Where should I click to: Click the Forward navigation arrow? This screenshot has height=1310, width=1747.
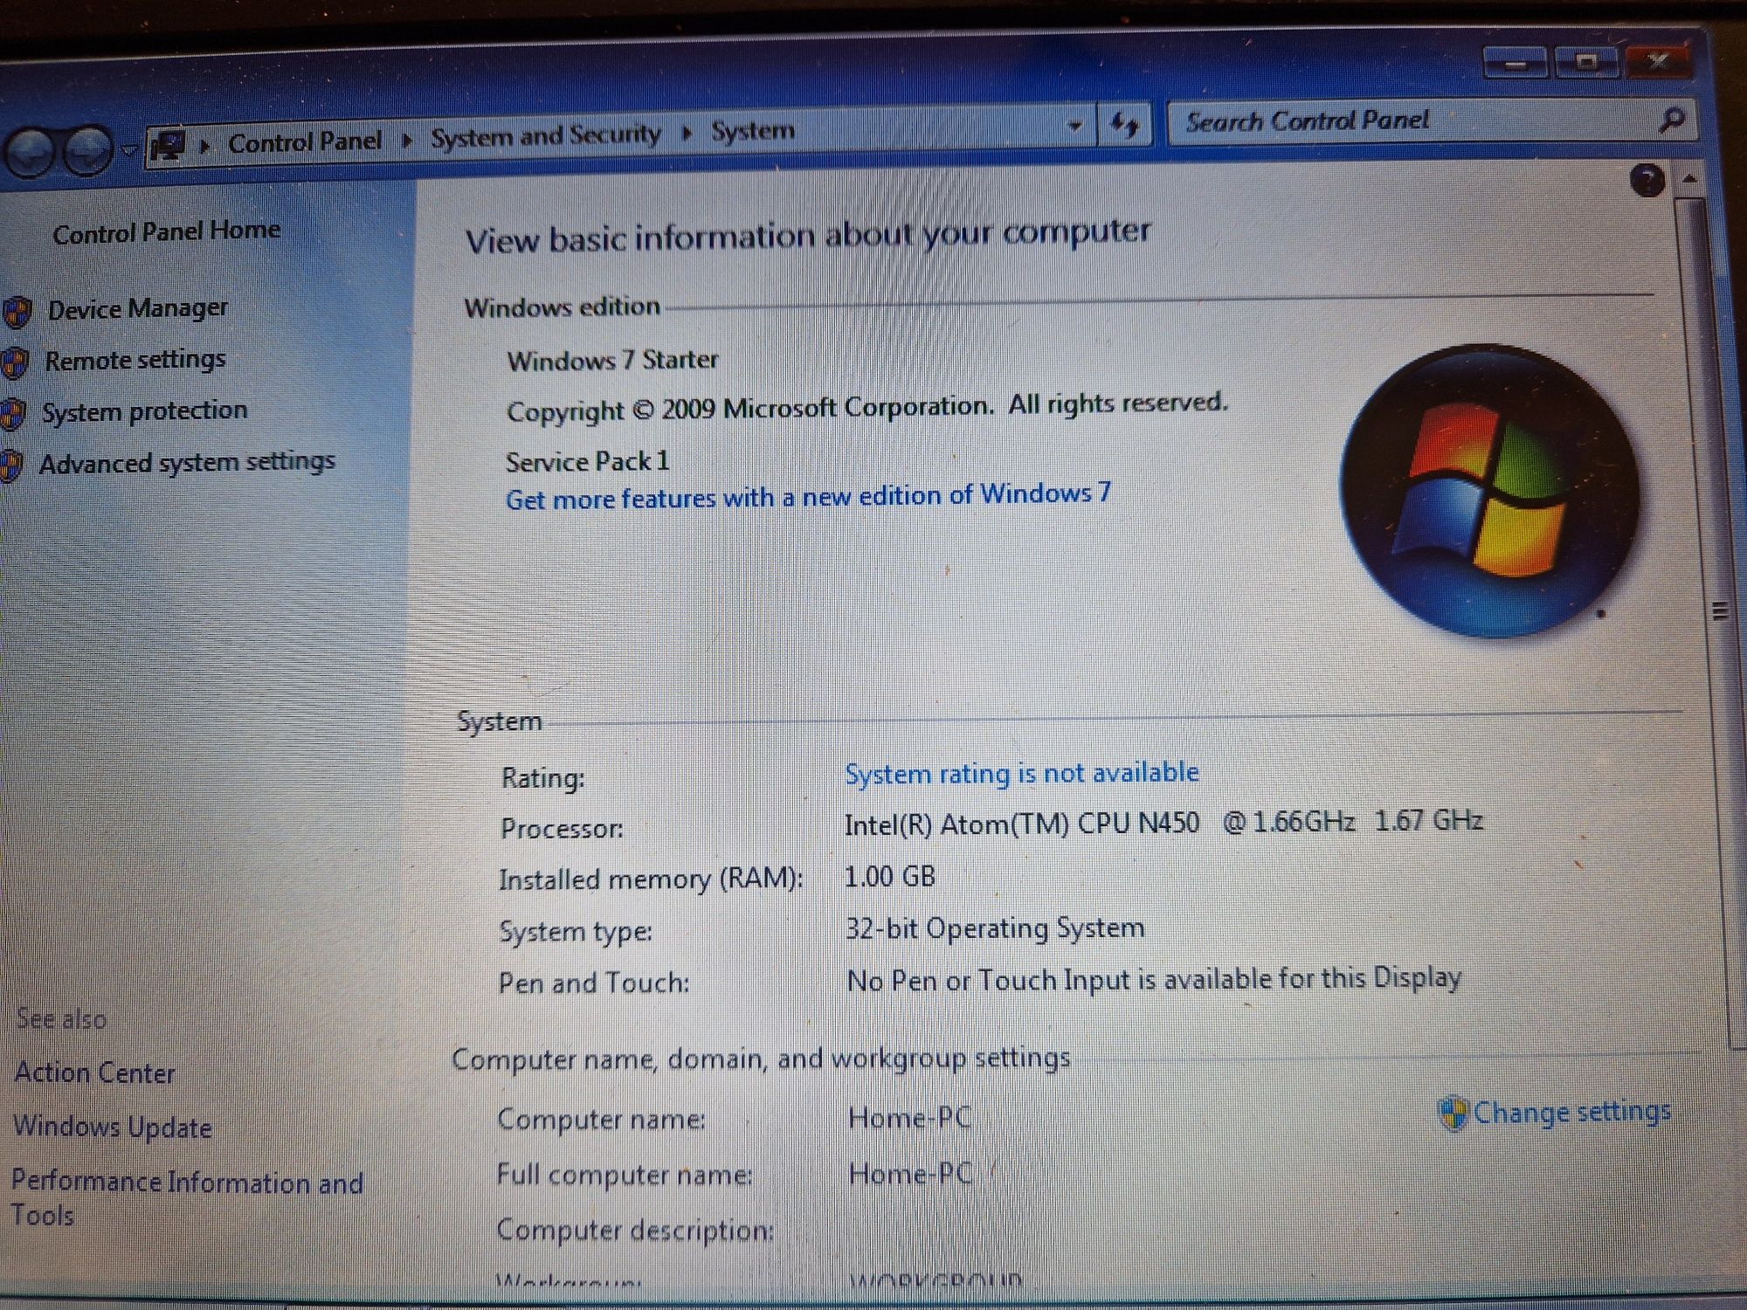click(x=87, y=151)
